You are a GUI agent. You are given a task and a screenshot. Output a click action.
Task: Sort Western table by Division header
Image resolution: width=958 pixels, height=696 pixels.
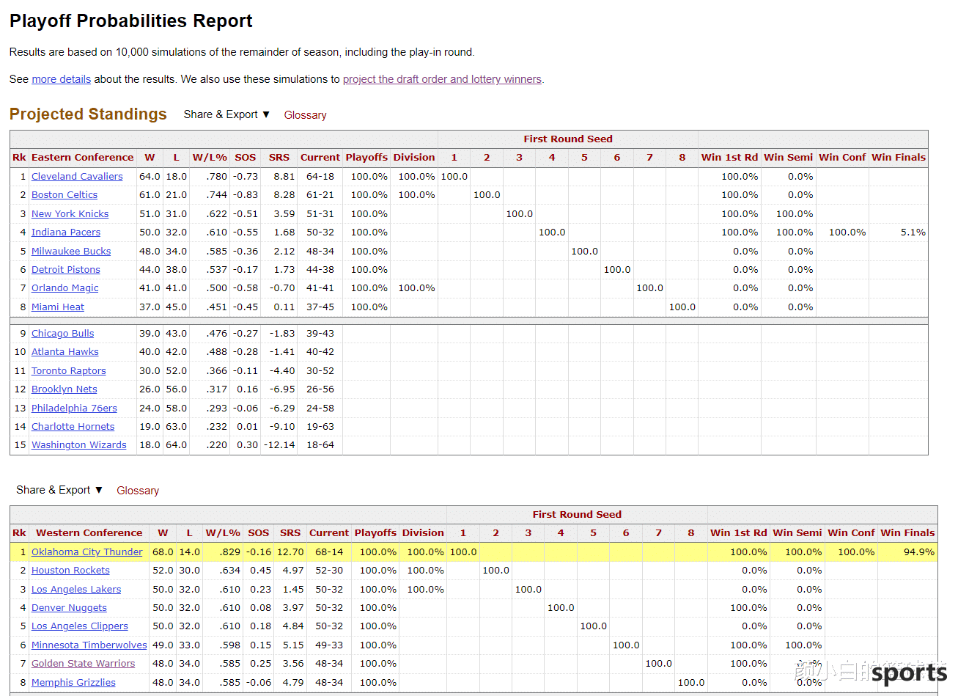click(423, 533)
